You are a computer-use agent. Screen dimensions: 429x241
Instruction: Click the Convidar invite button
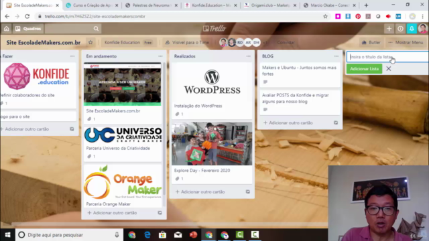tap(286, 42)
